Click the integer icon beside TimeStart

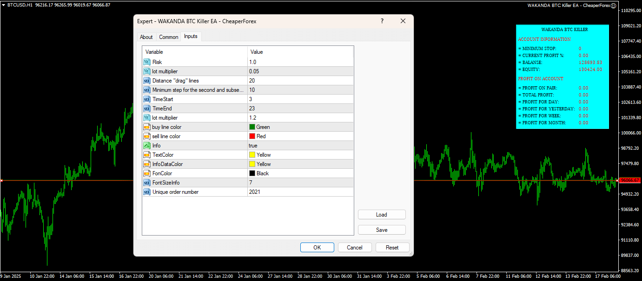click(147, 99)
